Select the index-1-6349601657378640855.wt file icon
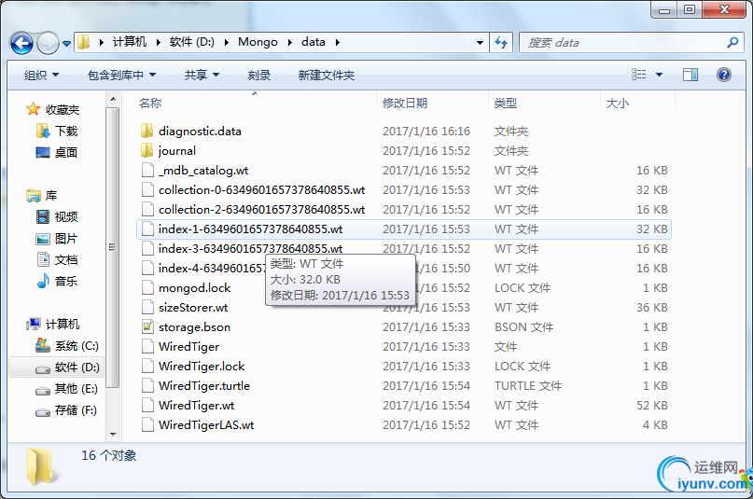753x499 pixels. point(147,229)
